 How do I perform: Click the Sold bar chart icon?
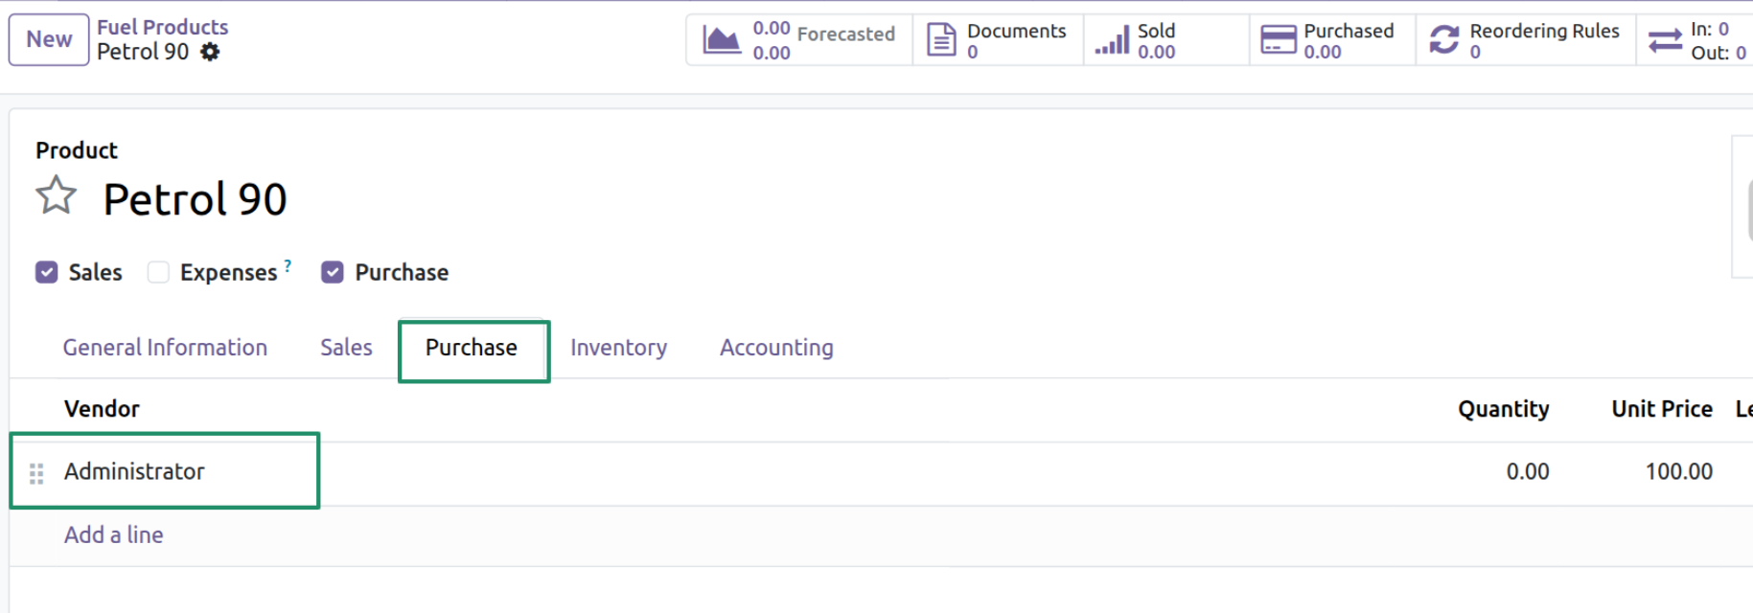pyautogui.click(x=1112, y=40)
